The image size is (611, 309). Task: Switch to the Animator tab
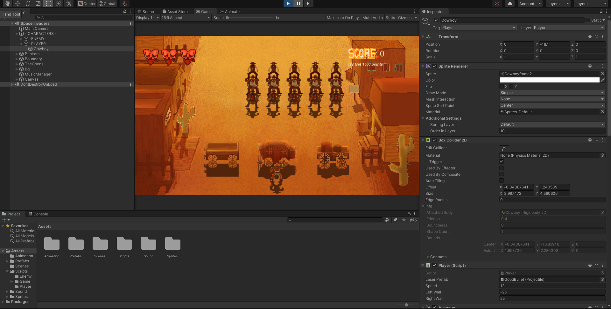[x=231, y=11]
